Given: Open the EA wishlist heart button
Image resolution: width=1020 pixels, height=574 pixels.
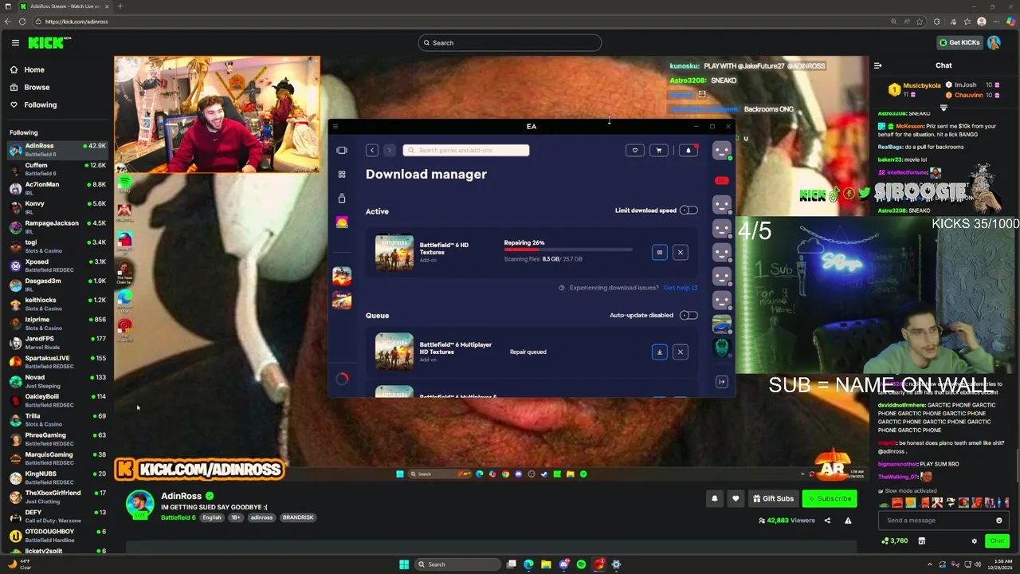Looking at the screenshot, I should (635, 151).
